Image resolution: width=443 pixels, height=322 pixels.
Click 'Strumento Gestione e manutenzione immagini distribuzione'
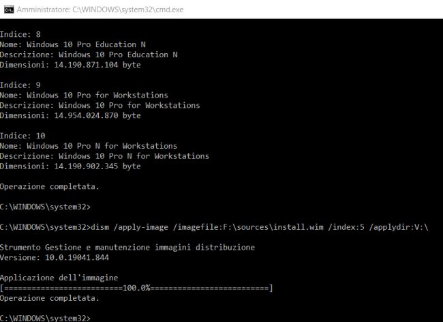(127, 248)
